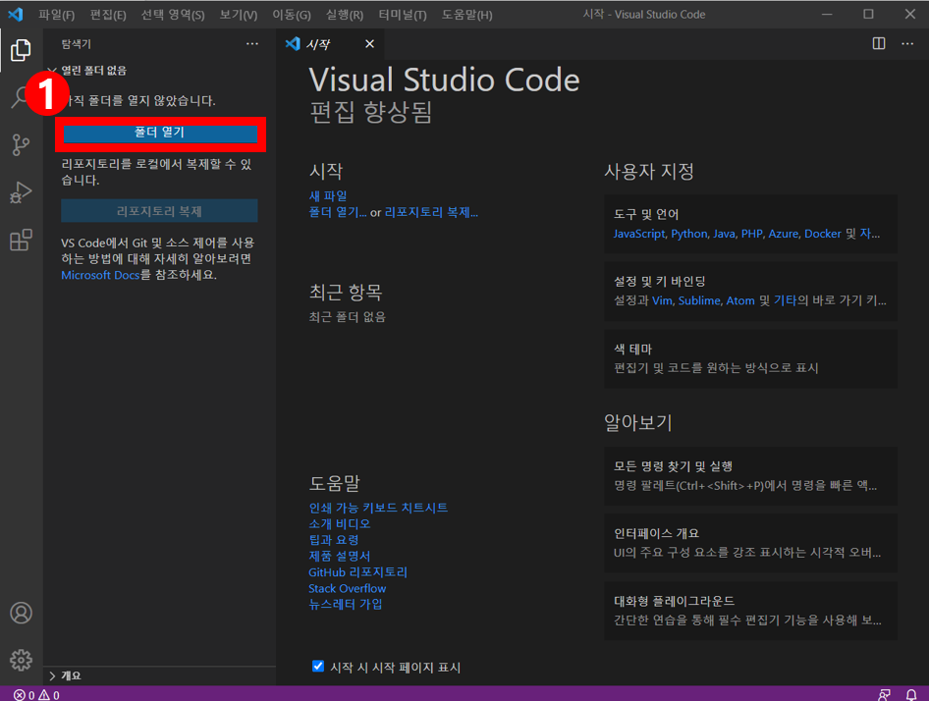Click the Java language link
The width and height of the screenshot is (929, 701).
pos(724,234)
